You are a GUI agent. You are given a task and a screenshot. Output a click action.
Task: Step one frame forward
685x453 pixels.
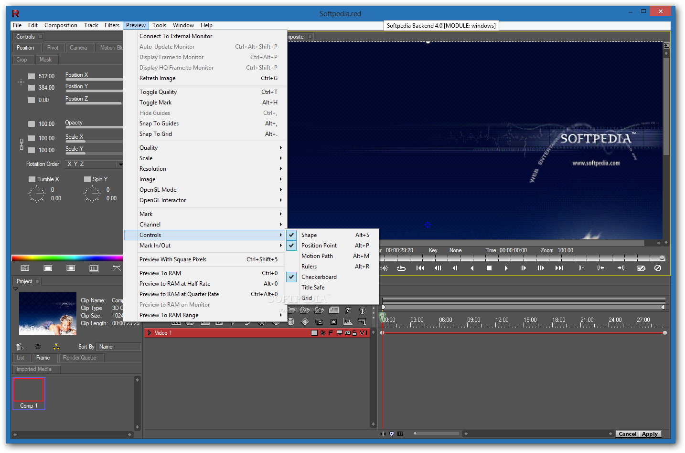click(524, 268)
